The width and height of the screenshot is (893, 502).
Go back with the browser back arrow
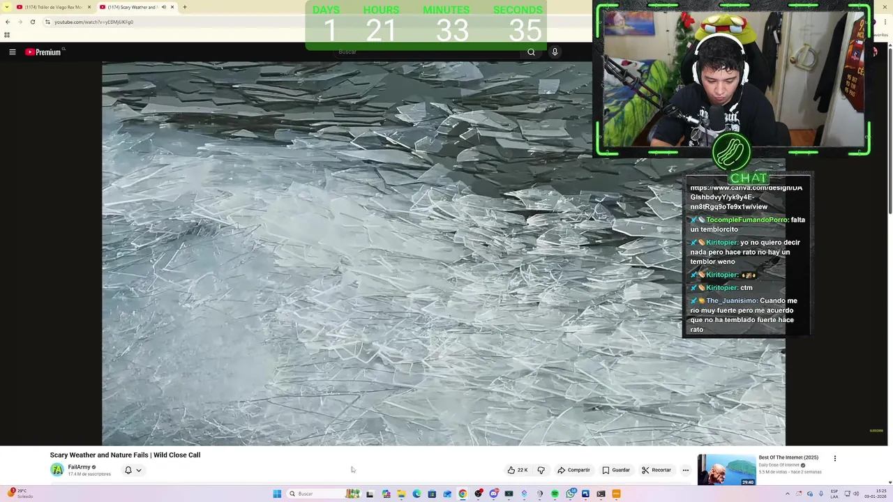(x=8, y=22)
